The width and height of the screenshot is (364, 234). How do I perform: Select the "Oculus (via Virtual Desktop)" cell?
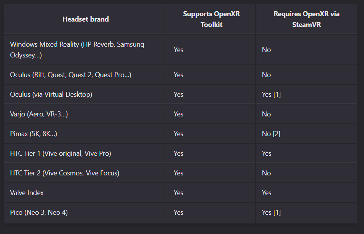(51, 94)
